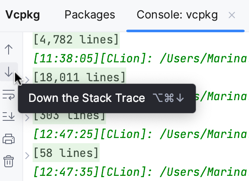The height and width of the screenshot is (181, 249).
Task: Click the Down the Stack Trace arrow
Action: point(9,72)
